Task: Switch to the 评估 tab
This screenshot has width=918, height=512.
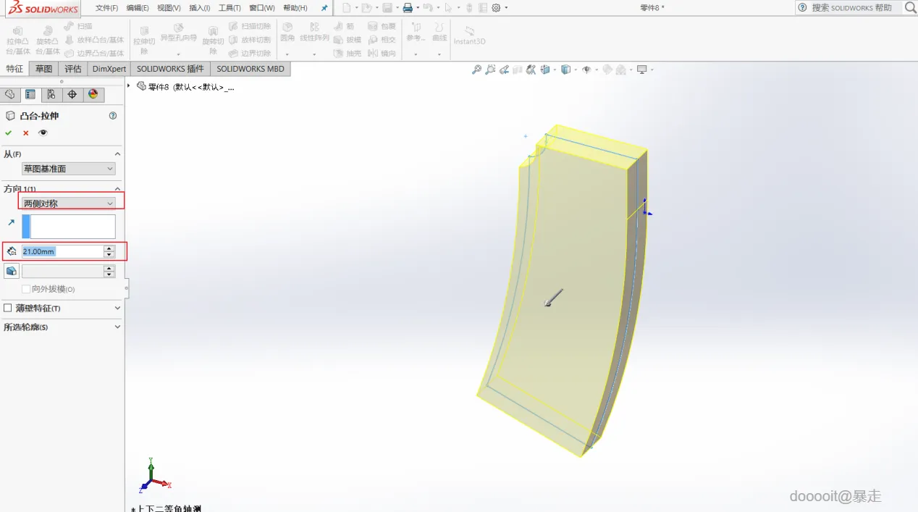Action: pos(72,69)
